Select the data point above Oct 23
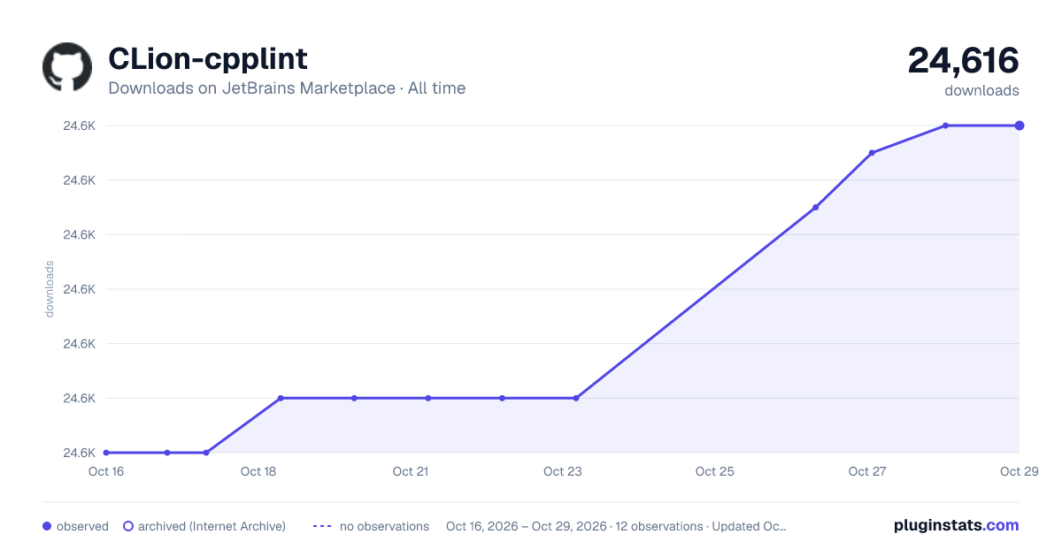The width and height of the screenshot is (1062, 557). click(x=576, y=398)
